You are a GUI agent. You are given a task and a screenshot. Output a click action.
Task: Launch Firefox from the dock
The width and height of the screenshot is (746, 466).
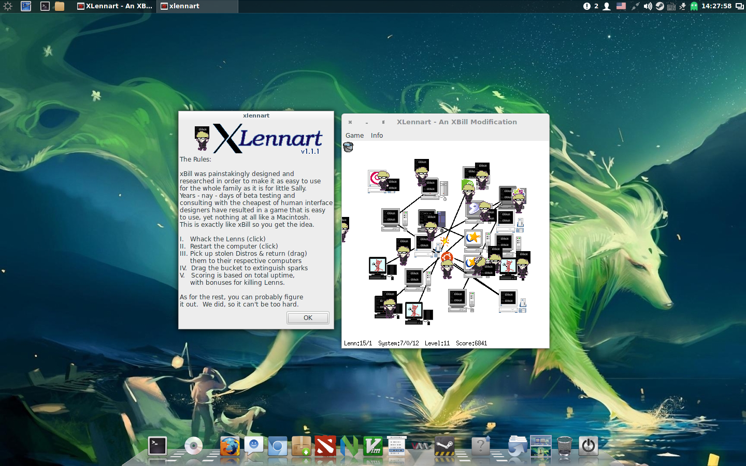click(x=229, y=446)
